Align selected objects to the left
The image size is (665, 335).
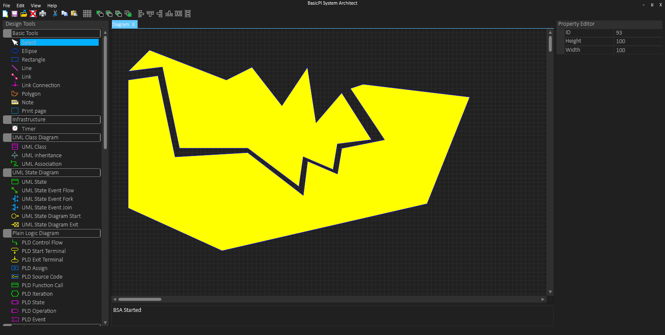[141, 14]
